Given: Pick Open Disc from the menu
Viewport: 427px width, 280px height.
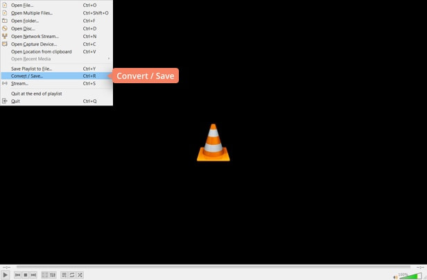Looking at the screenshot, I should pos(56,28).
